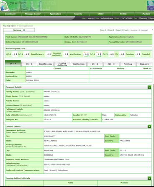Click the family name value BADAR UD DUJA

point(51,92)
